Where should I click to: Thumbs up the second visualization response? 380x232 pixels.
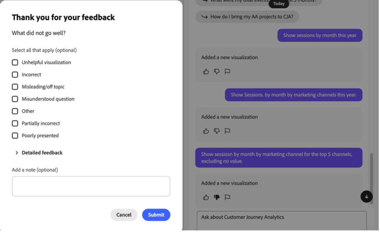coord(206,131)
